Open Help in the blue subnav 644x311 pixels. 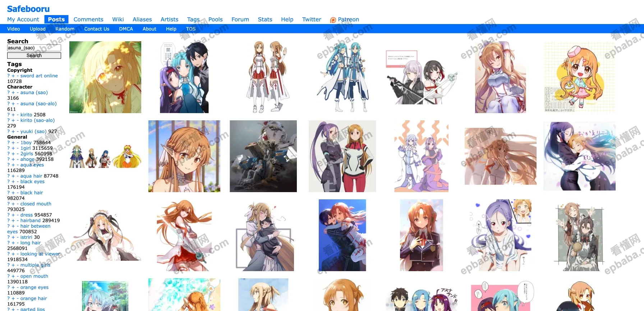[171, 29]
